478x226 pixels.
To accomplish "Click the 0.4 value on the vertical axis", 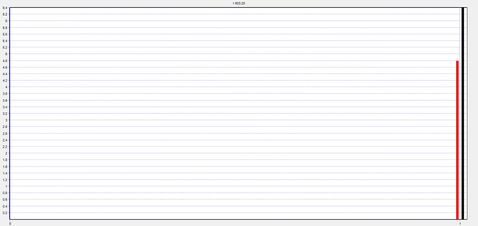I will click(5, 206).
